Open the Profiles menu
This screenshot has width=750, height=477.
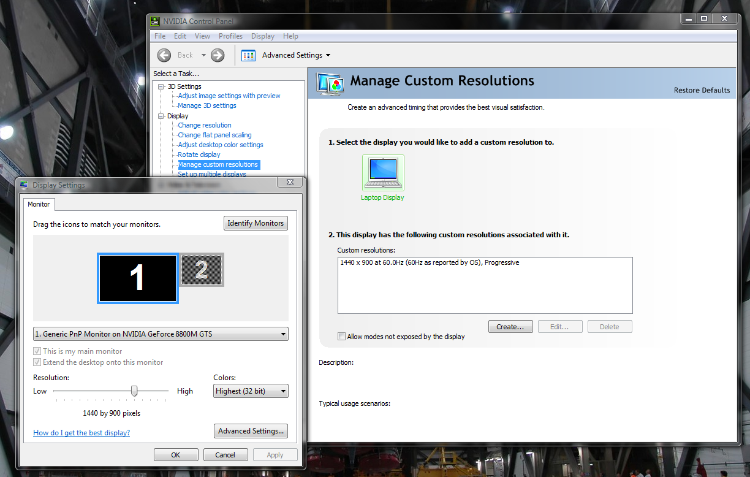(230, 36)
